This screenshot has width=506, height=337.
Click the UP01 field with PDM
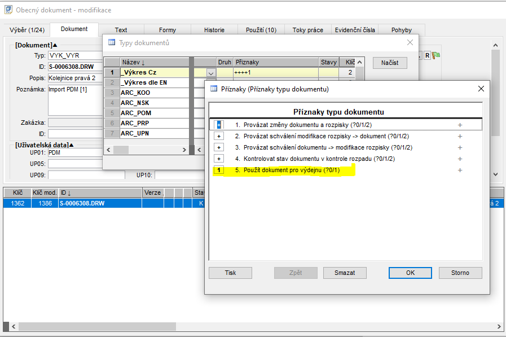[76, 152]
